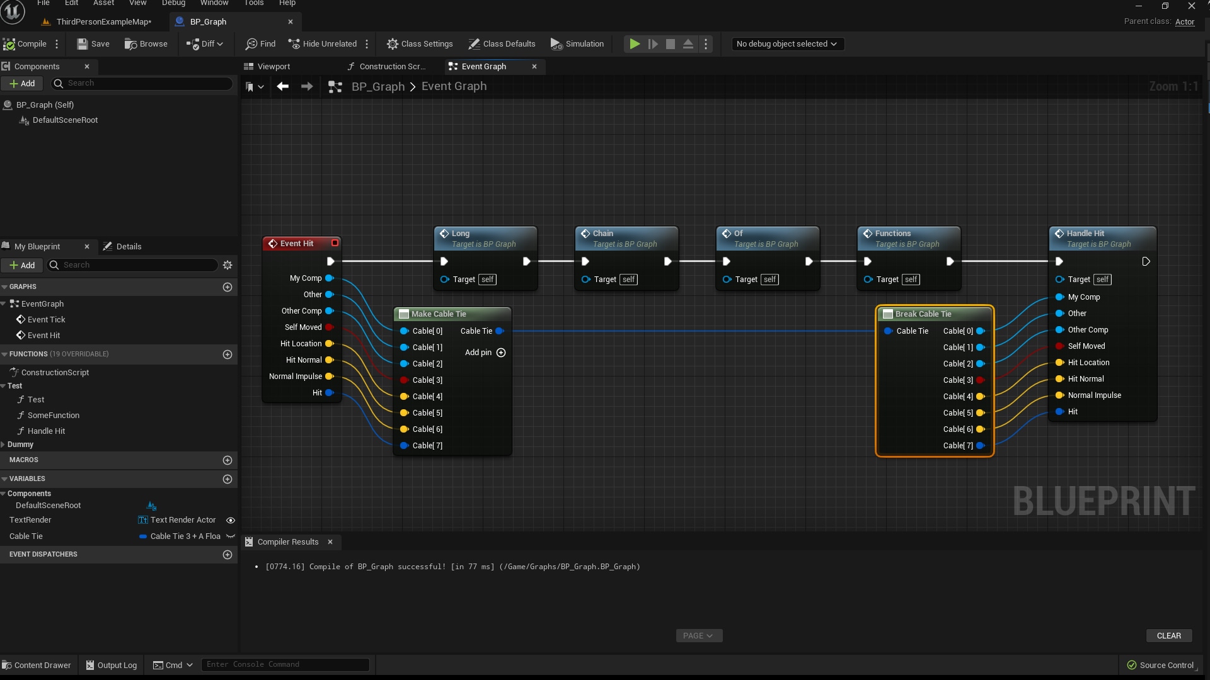Click Add pin on Make Cable Tie node
Viewport: 1210px width, 680px height.
[501, 353]
